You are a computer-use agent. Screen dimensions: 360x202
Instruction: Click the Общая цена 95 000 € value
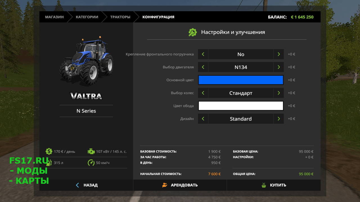coord(306,174)
